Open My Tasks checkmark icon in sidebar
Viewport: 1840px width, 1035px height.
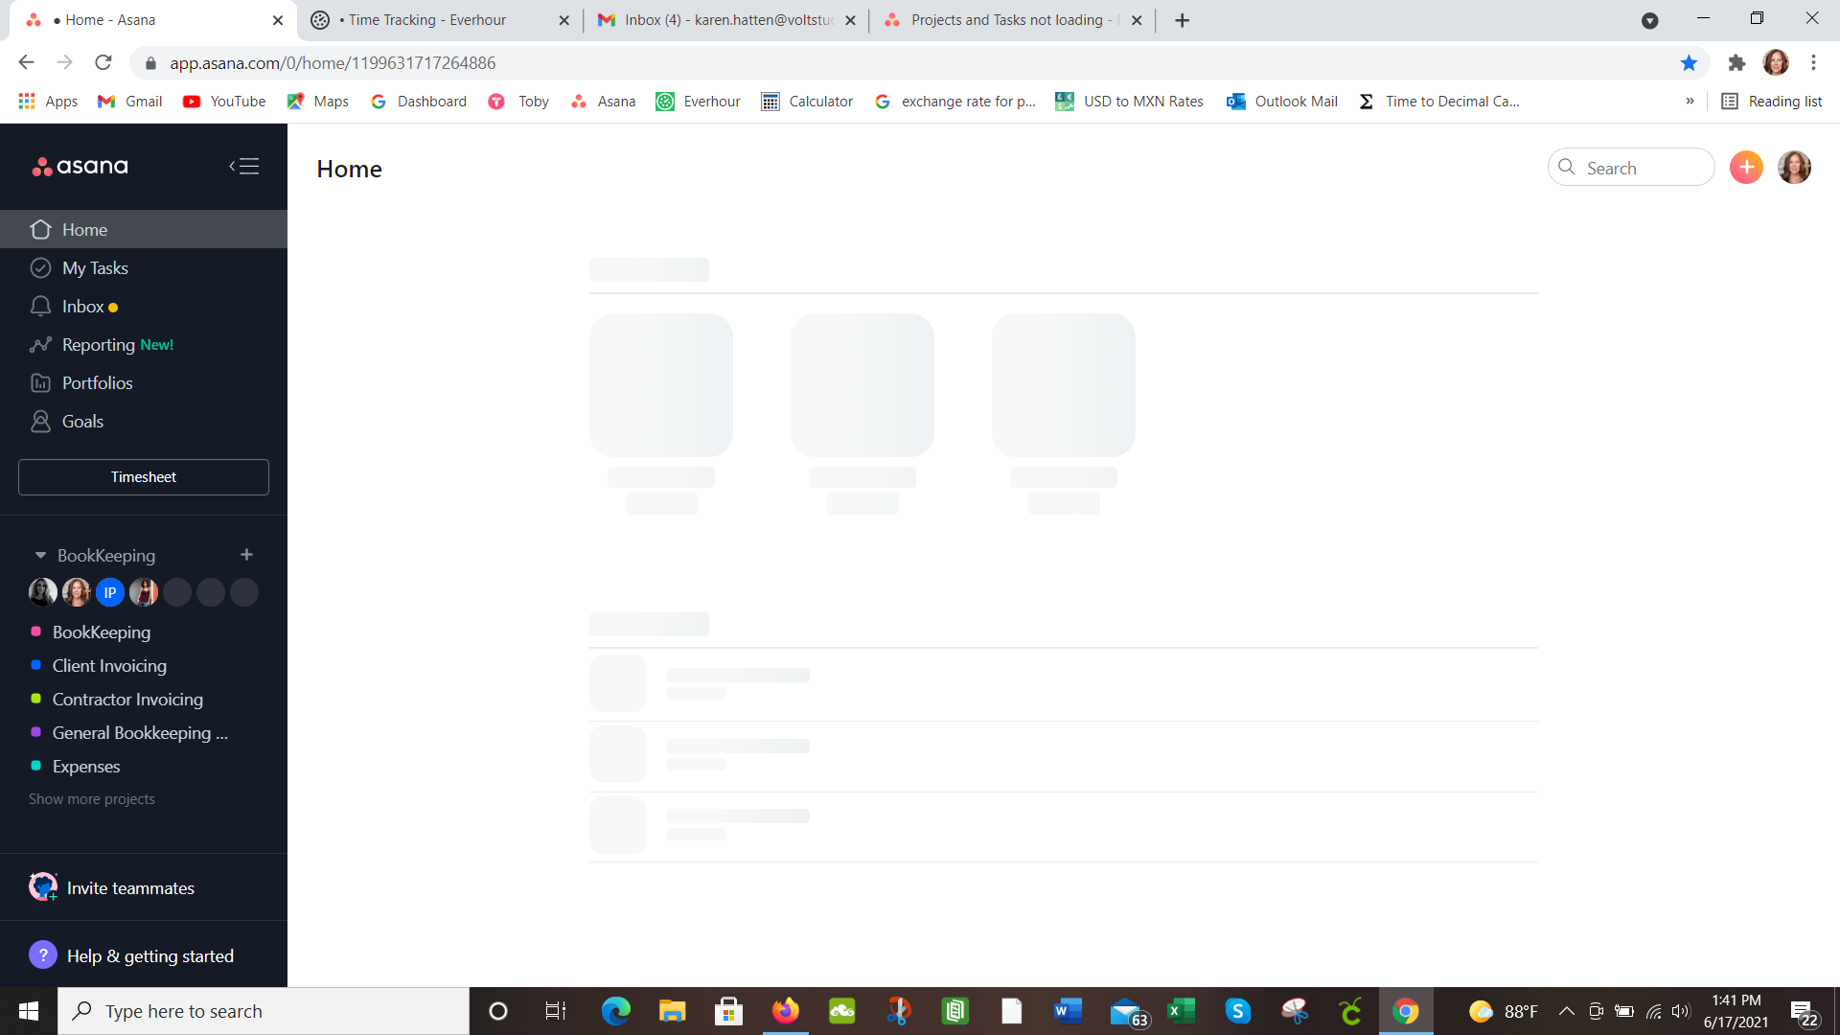40,268
